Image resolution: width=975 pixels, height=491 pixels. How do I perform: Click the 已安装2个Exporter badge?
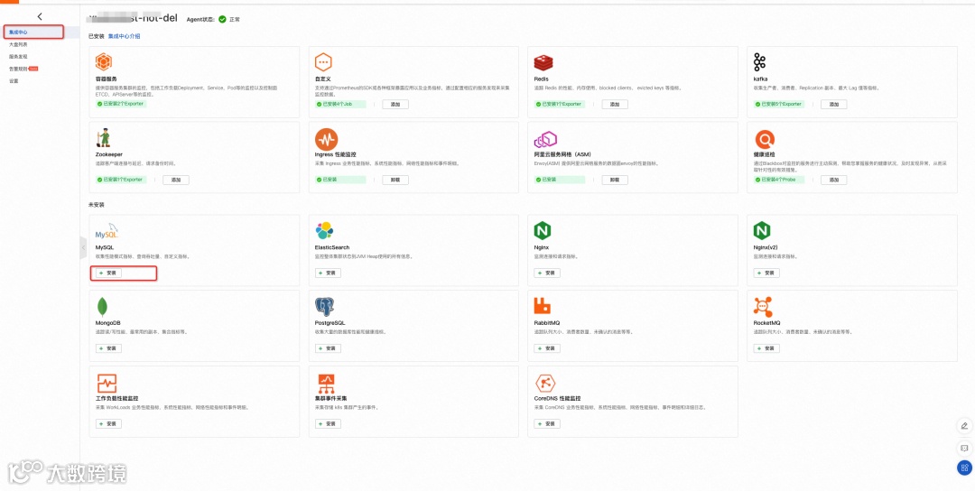(x=121, y=104)
